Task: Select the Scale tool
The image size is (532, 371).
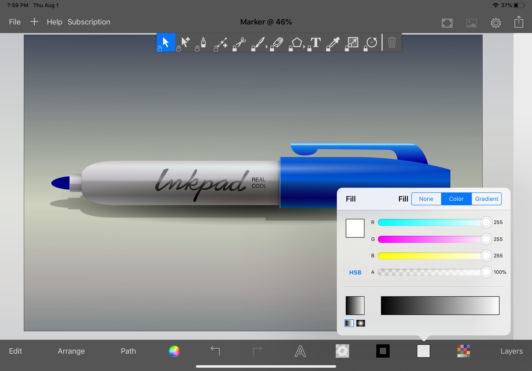Action: coord(353,42)
